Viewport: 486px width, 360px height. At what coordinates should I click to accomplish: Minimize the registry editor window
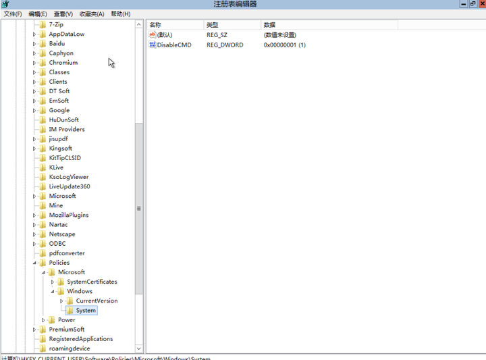463,4
